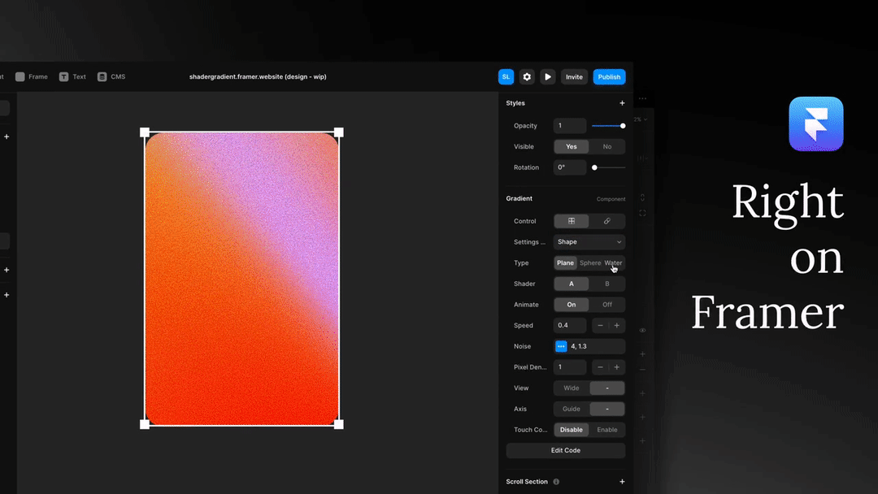This screenshot has height=494, width=878.
Task: Decrease Pixel Density with minus button
Action: coord(600,367)
